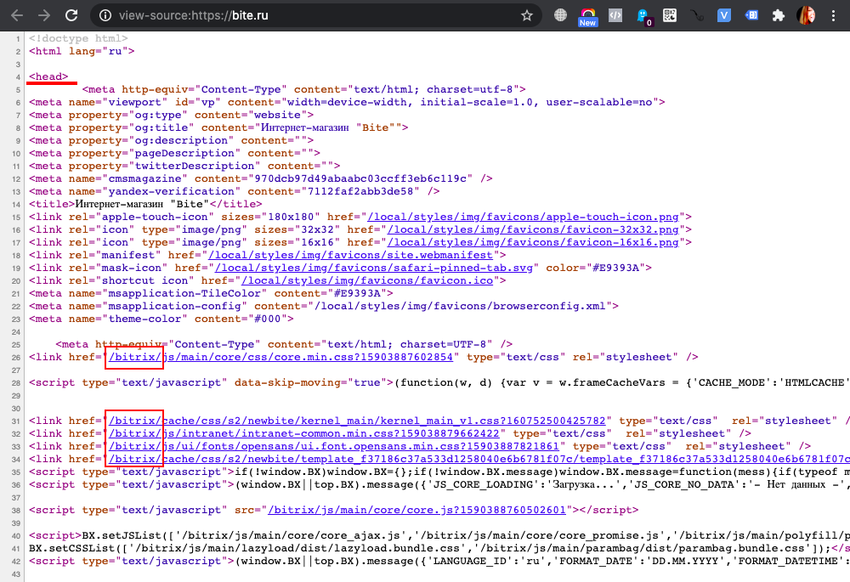Screen dimensions: 850x582
Task: Click the JS_CORE_LOADING script line
Action: tap(439, 484)
